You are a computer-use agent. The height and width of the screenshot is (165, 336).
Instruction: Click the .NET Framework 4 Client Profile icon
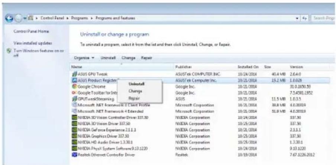coord(74,105)
